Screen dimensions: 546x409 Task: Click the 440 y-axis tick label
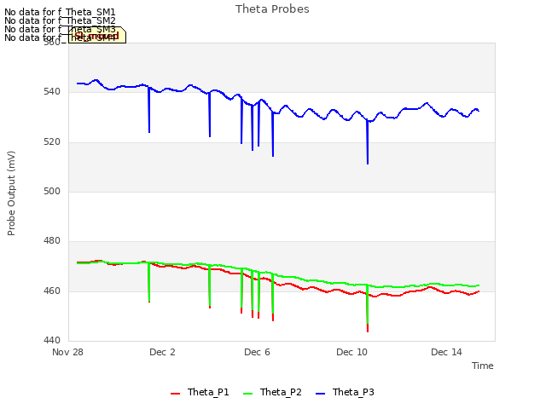tap(52, 340)
